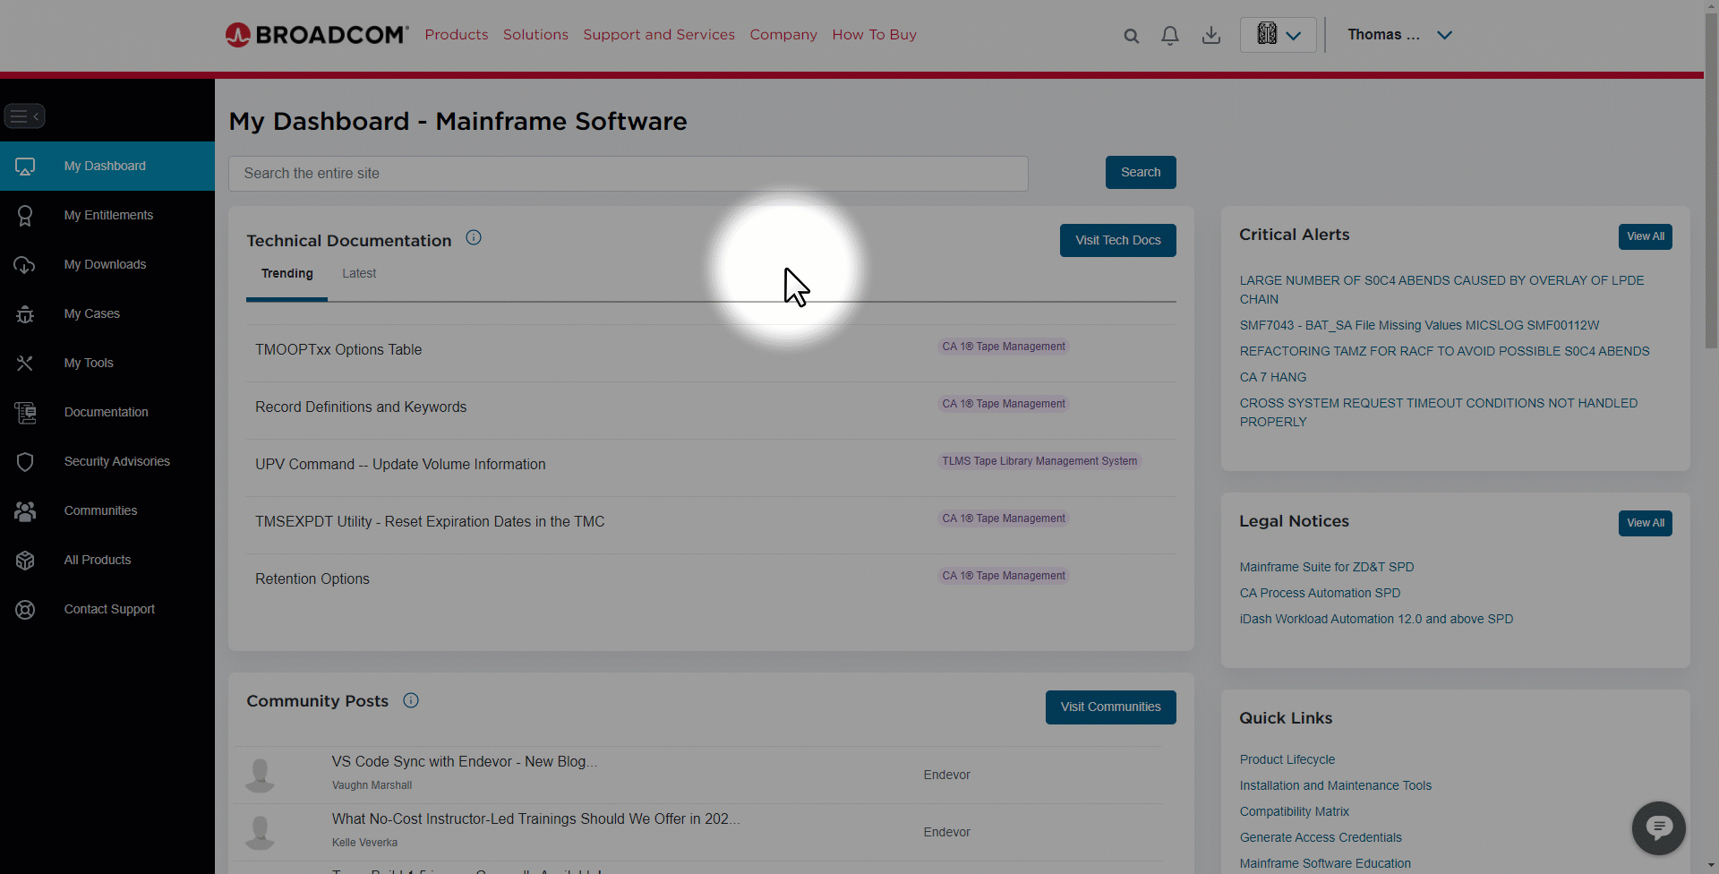Switch to the Trending tab
Viewport: 1719px width, 874px height.
287,274
